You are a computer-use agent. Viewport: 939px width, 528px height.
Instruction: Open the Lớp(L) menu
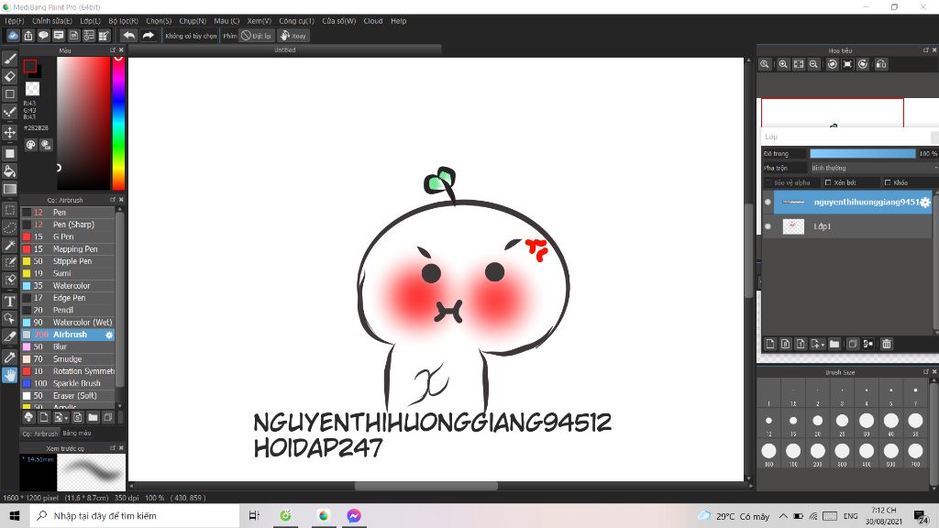tap(91, 21)
